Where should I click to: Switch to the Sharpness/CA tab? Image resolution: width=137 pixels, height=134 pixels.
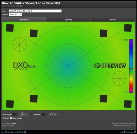pos(24,20)
